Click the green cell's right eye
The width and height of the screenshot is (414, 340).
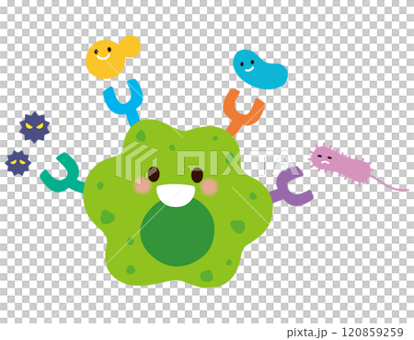197,175
